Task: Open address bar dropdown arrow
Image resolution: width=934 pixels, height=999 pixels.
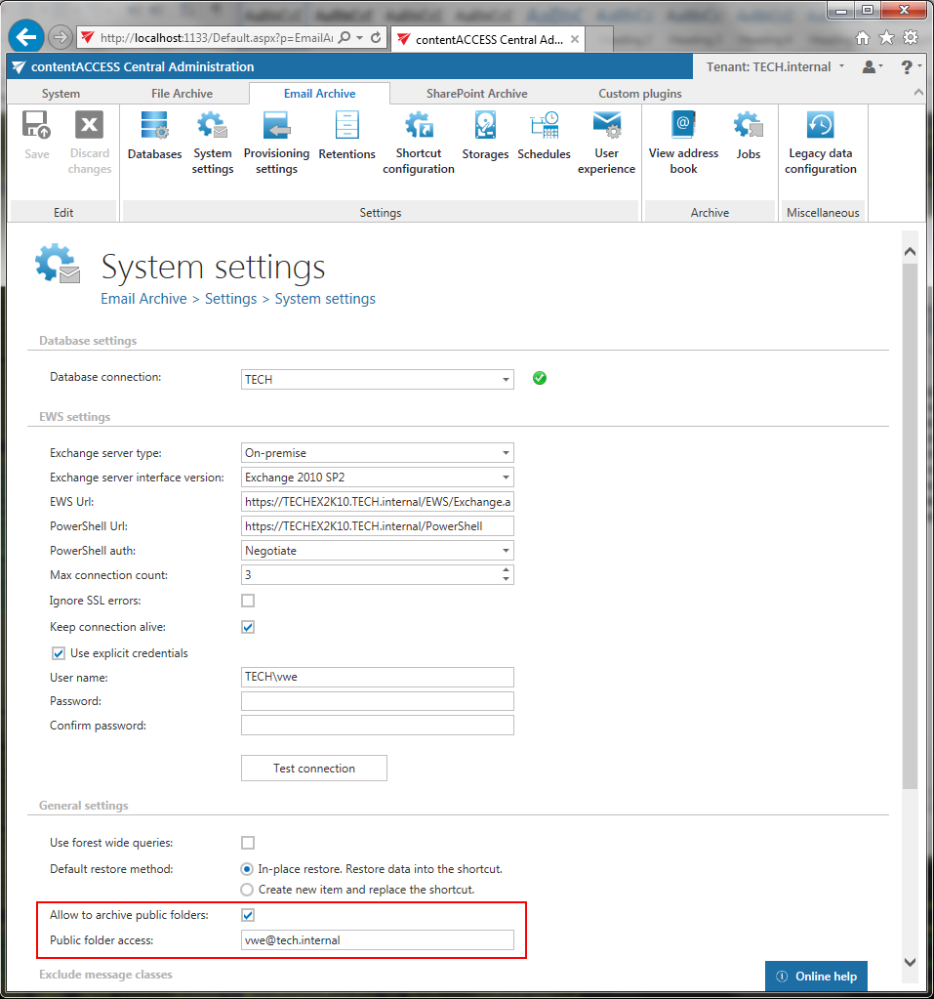Action: [x=360, y=37]
